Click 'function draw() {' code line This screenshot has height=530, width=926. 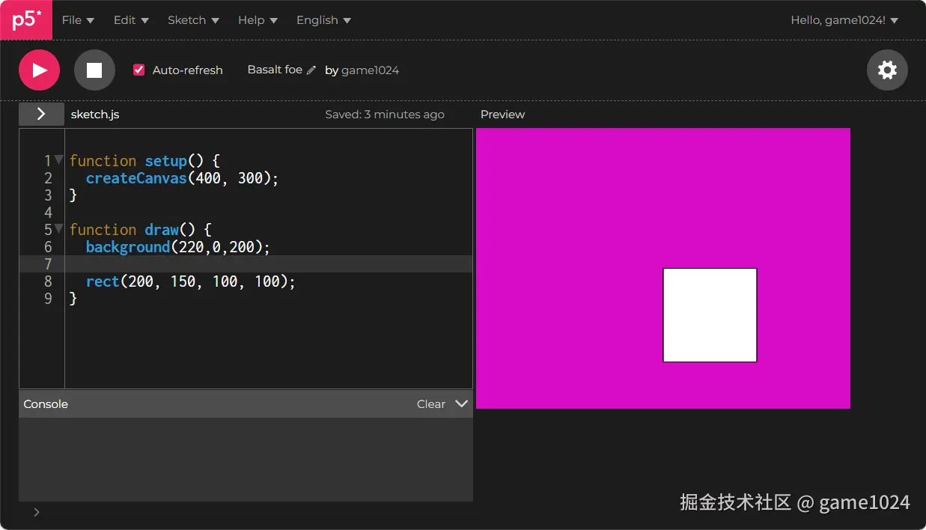tap(140, 230)
